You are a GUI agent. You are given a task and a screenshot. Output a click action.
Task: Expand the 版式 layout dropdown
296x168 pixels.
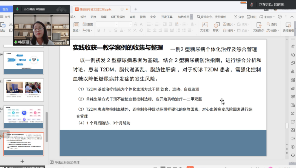pyautogui.click(x=76, y=30)
